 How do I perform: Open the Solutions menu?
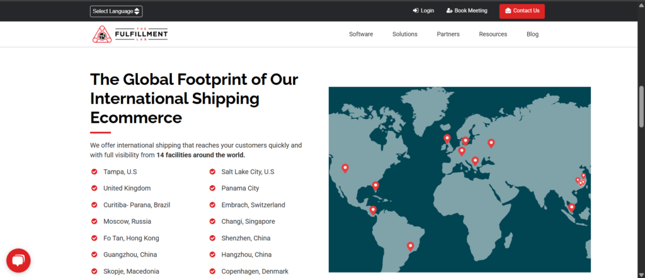[405, 34]
